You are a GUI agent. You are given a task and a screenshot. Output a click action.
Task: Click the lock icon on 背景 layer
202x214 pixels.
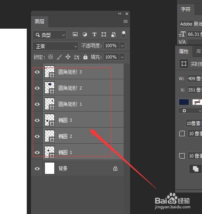click(x=115, y=168)
